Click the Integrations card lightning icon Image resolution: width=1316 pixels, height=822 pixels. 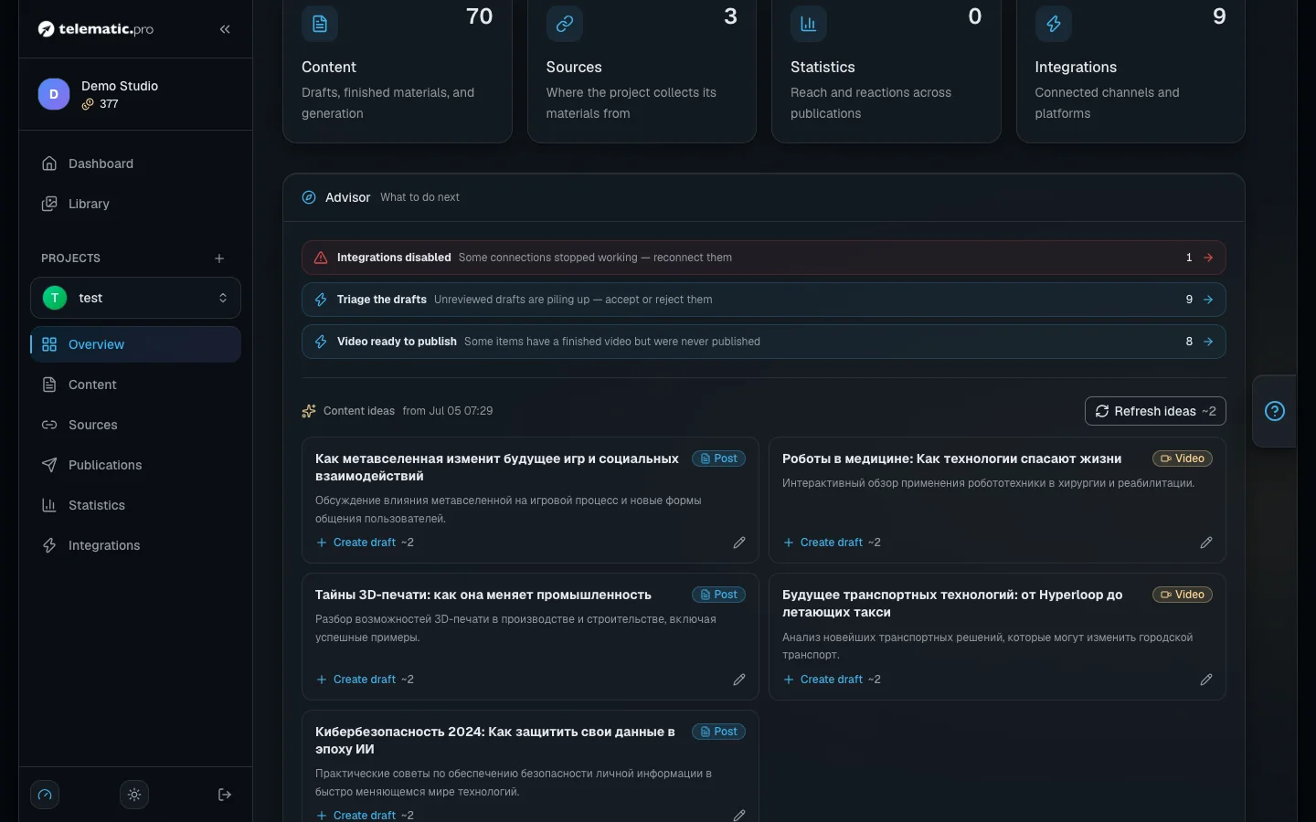(1054, 24)
